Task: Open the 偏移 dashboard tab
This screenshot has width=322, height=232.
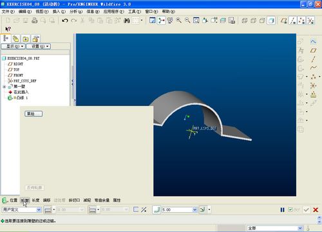Action: (x=46, y=201)
